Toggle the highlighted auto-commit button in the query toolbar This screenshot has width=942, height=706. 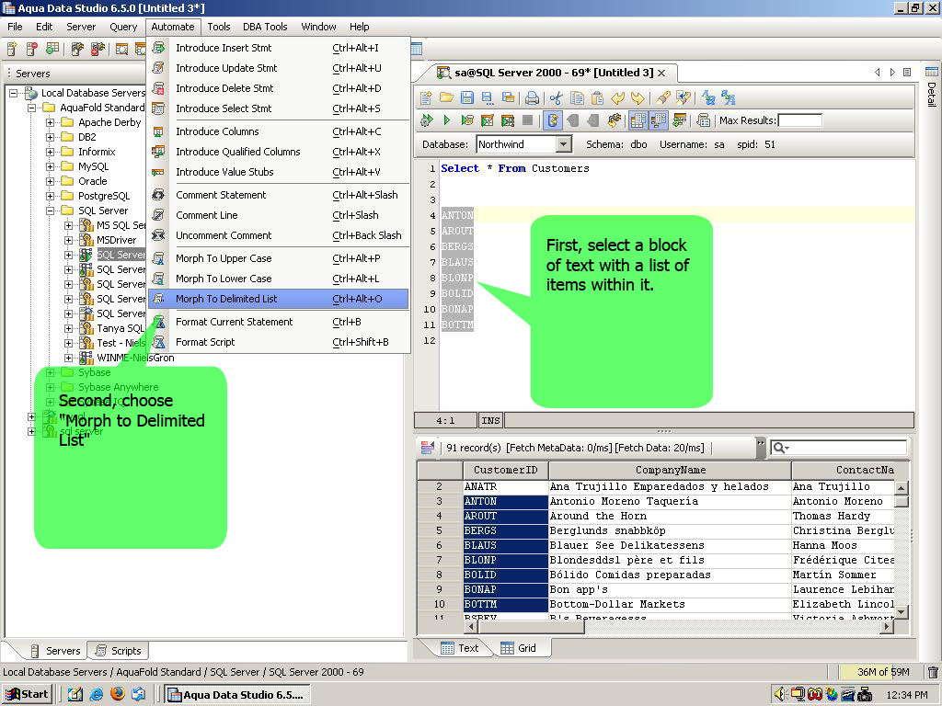click(552, 120)
